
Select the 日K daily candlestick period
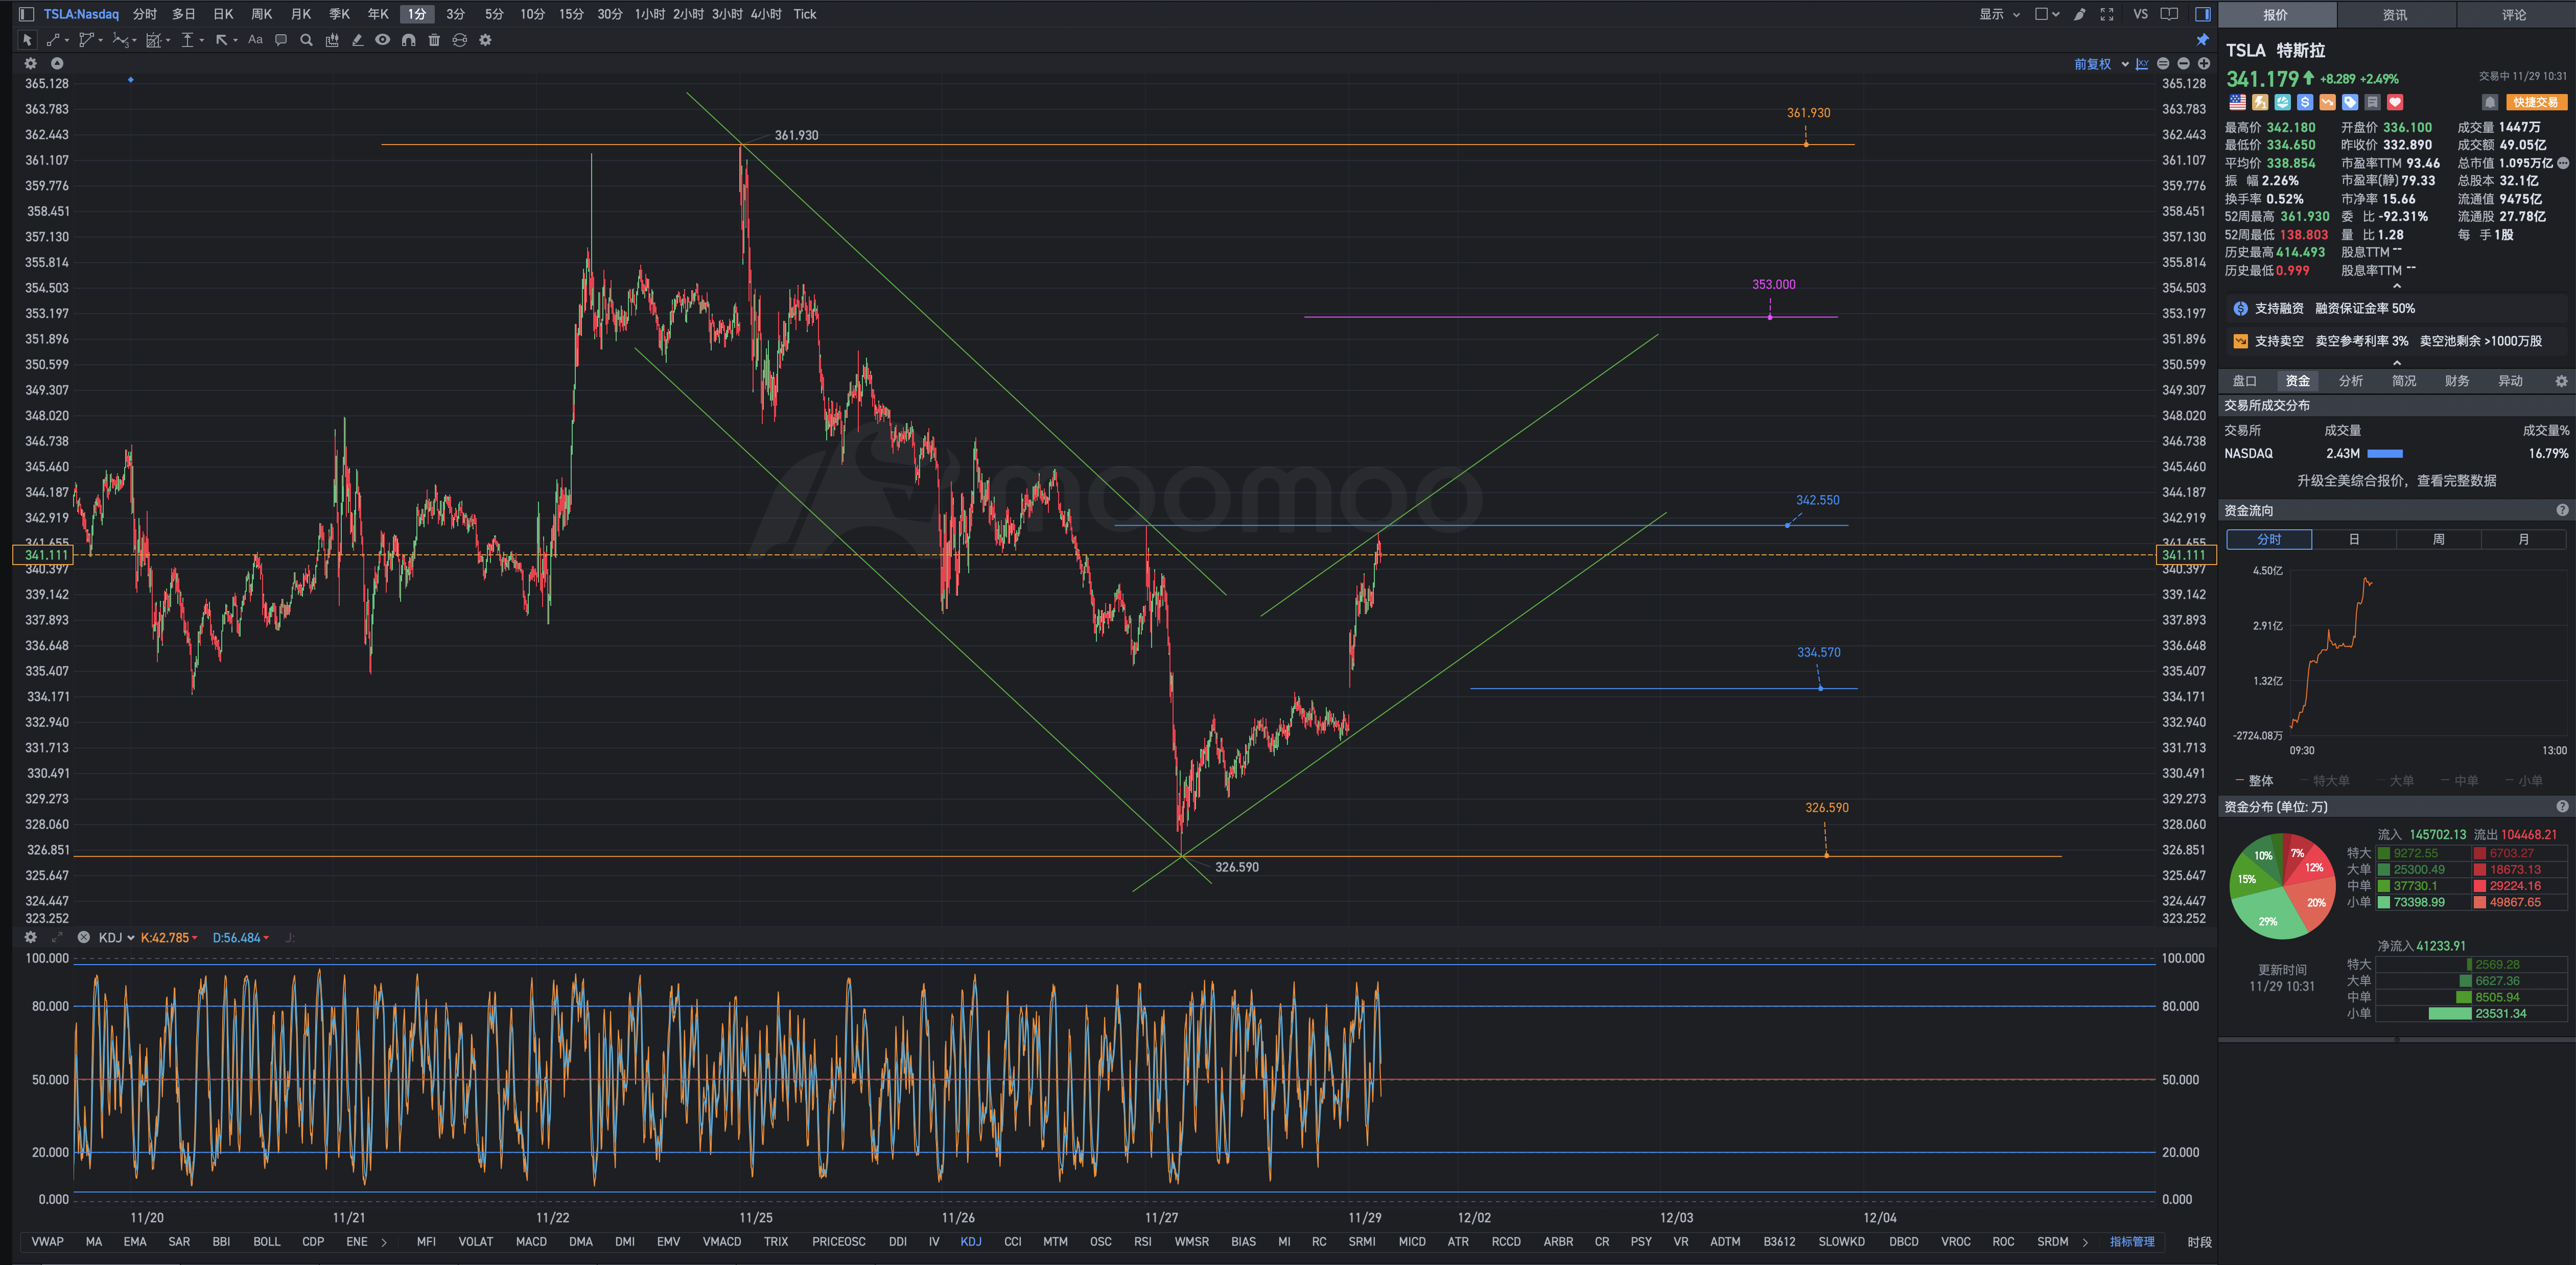coord(223,14)
